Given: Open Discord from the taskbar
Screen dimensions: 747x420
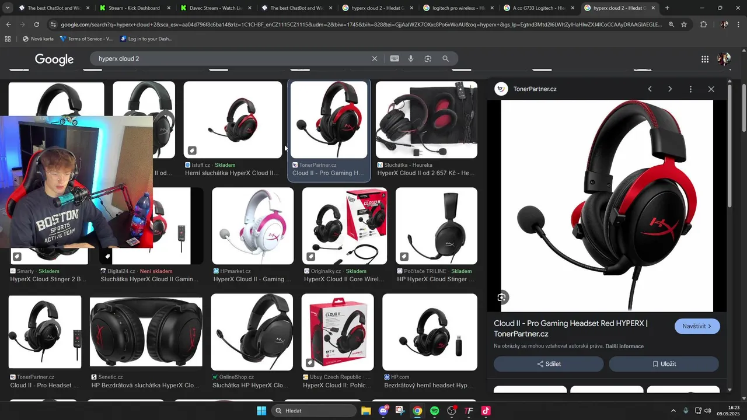Looking at the screenshot, I should coord(383,411).
